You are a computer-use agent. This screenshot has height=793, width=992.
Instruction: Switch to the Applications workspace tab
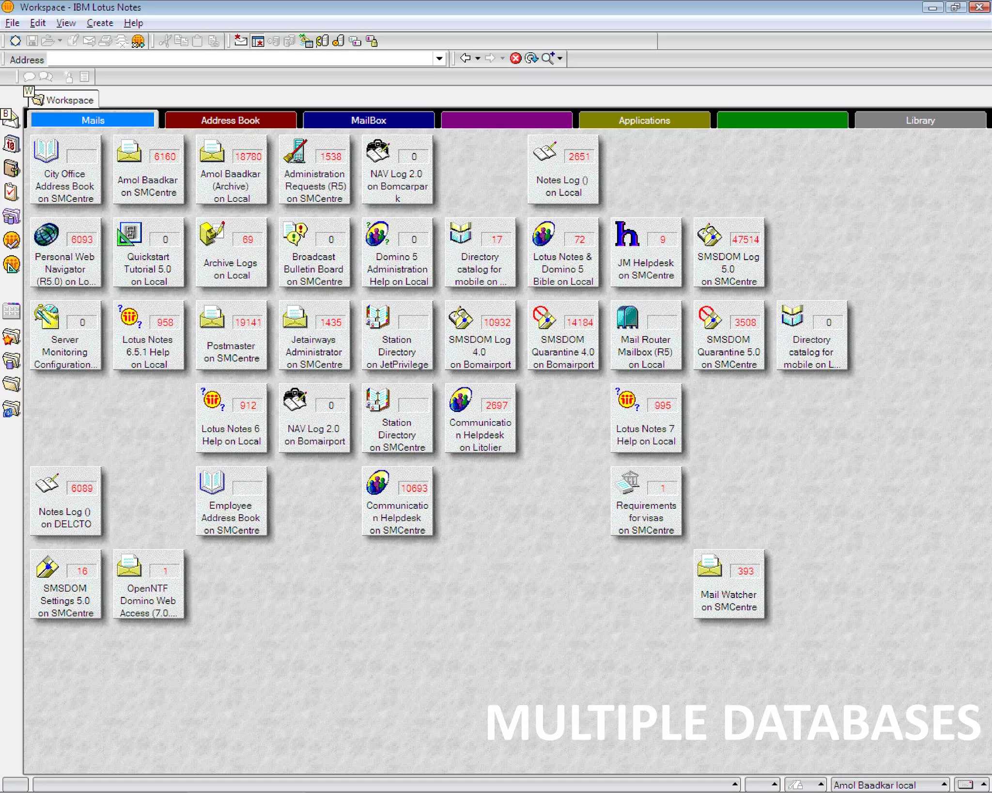tap(644, 120)
